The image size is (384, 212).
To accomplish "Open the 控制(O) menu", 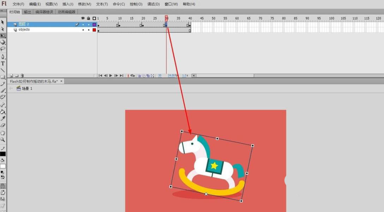I will click(136, 4).
